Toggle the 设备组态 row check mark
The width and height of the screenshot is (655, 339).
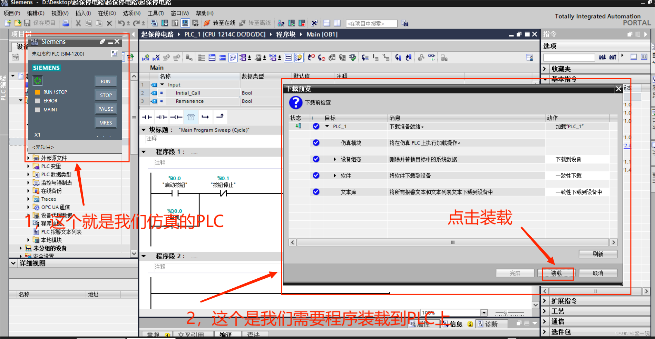[316, 159]
